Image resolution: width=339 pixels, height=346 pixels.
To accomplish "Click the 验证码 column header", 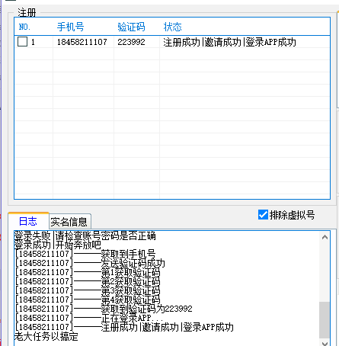I will coord(131,27).
